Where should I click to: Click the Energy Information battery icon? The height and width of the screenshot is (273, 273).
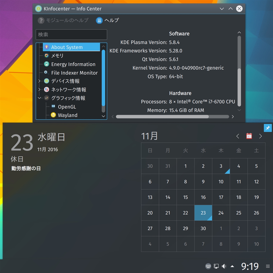[46, 64]
